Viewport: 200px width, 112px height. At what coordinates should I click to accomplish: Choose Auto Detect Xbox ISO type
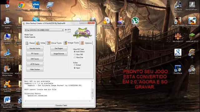coord(75,52)
